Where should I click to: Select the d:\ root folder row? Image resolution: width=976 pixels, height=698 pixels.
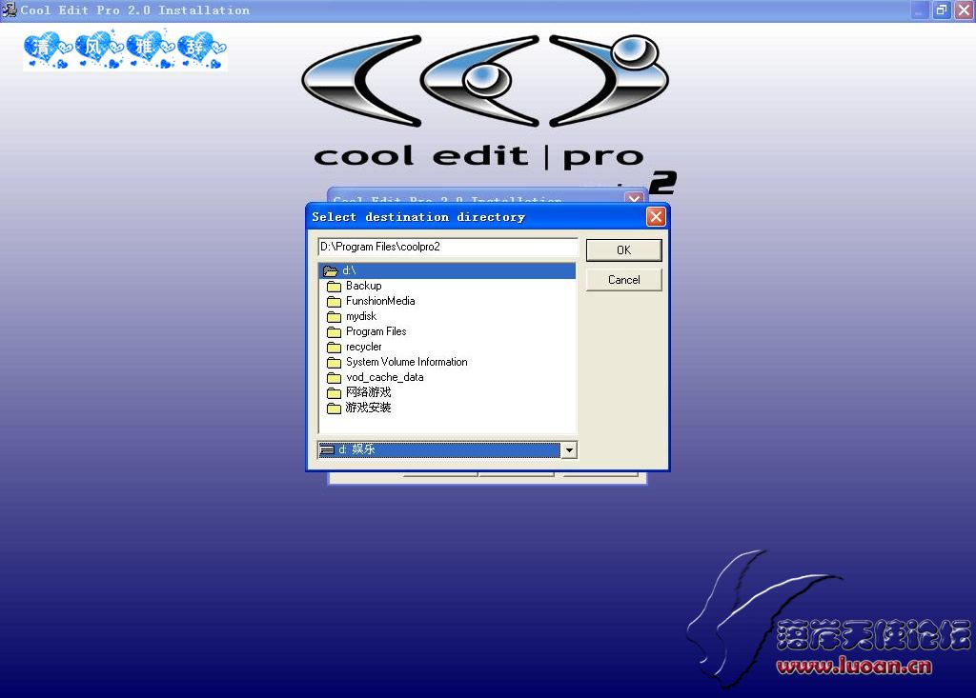tap(447, 270)
